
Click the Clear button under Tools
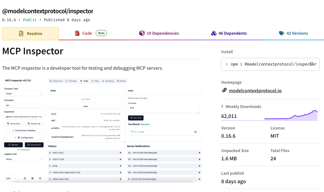(86, 106)
